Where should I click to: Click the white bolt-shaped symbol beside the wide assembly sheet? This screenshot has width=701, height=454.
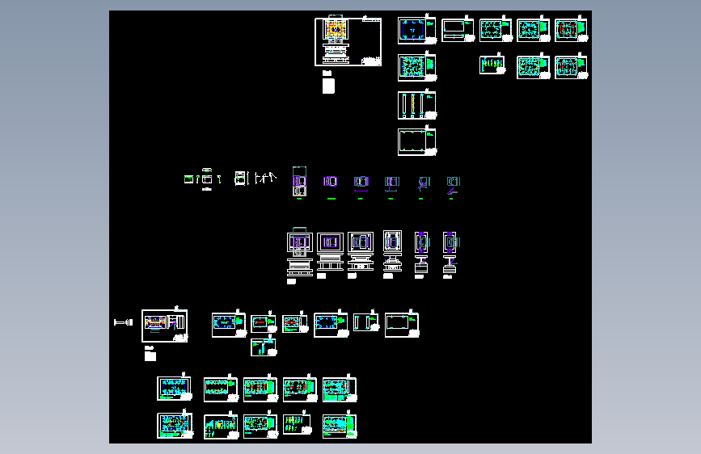click(x=124, y=322)
